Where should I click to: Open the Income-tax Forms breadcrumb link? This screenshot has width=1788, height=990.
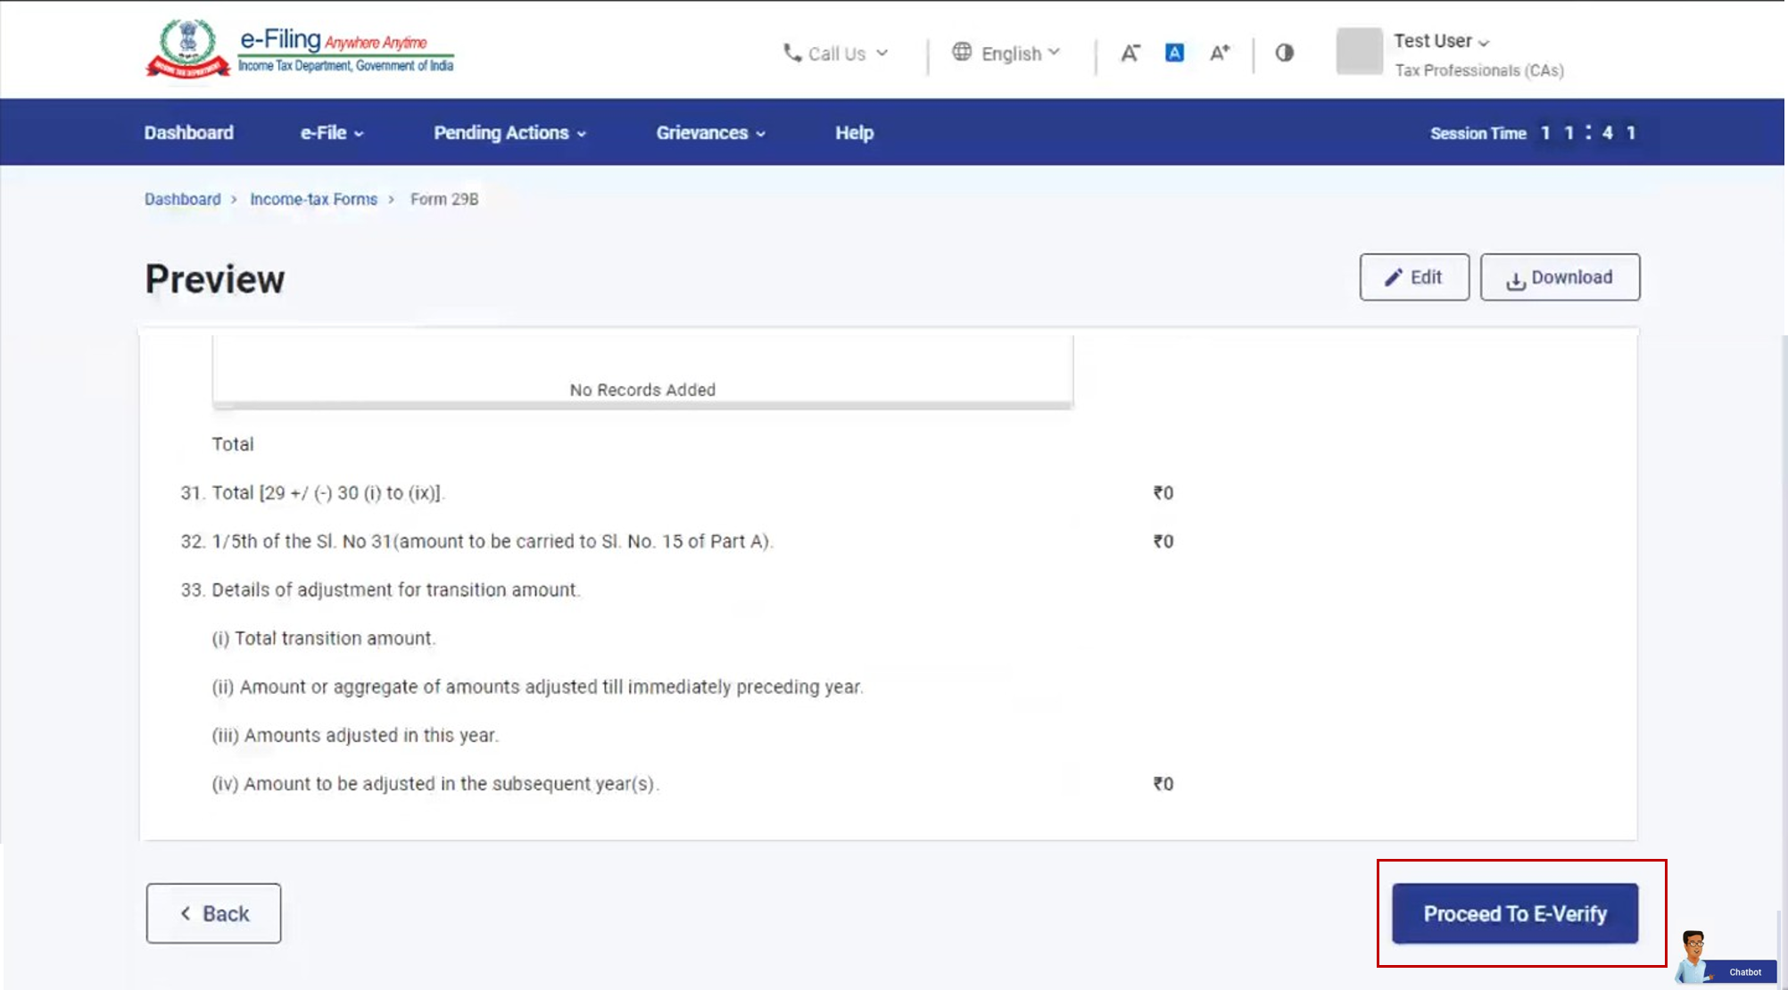pos(313,199)
